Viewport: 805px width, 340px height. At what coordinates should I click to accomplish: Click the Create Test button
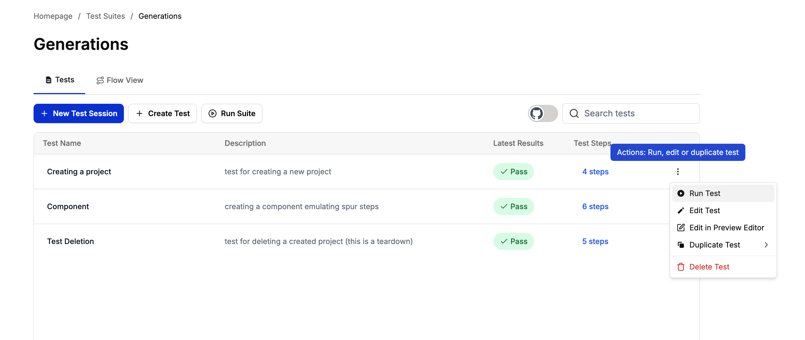163,113
